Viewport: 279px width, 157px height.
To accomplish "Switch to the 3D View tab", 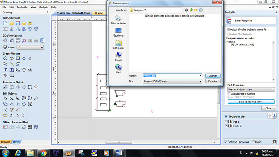I will pos(99,13).
